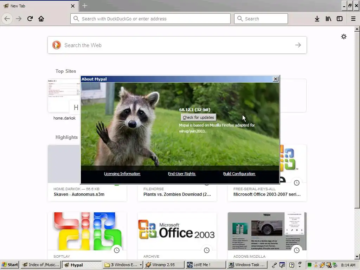This screenshot has height=270, width=360.
Task: Open the home.darkok top site tile
Action: 64,99
